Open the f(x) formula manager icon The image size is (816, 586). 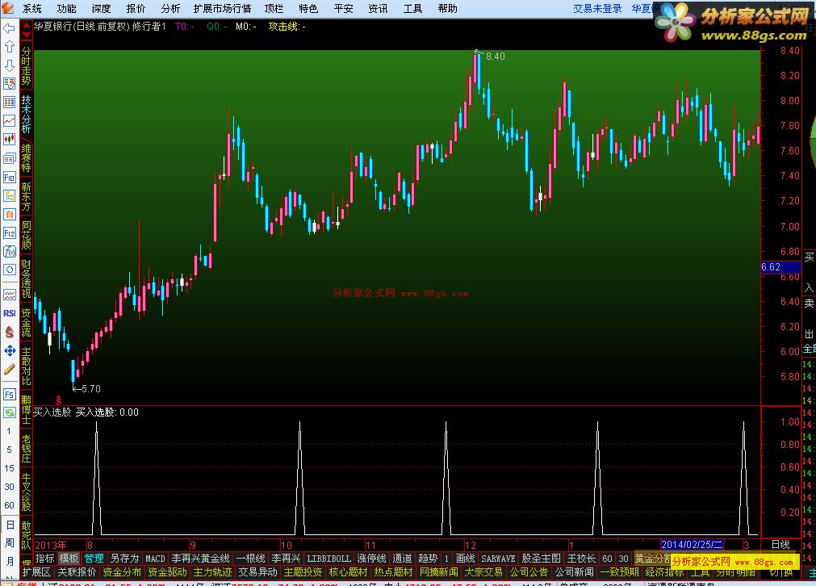pos(9,251)
